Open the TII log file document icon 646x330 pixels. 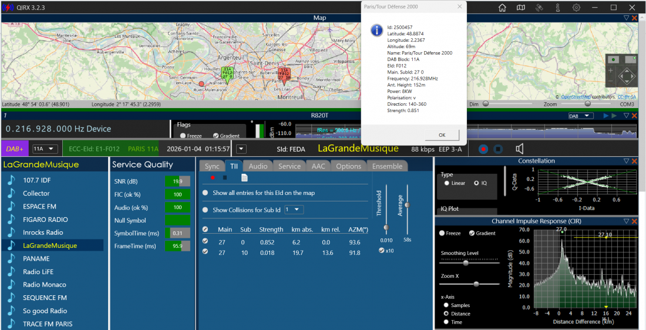tap(244, 177)
